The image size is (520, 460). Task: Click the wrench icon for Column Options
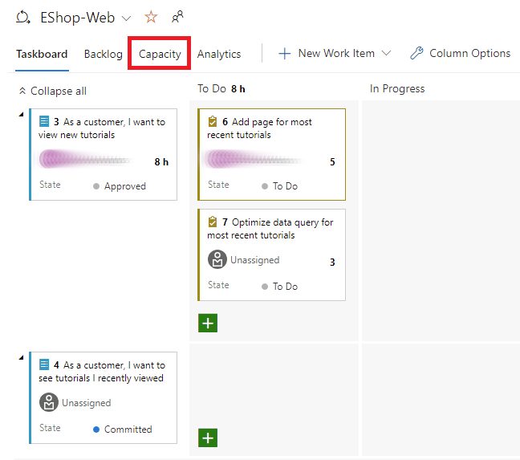coord(416,54)
